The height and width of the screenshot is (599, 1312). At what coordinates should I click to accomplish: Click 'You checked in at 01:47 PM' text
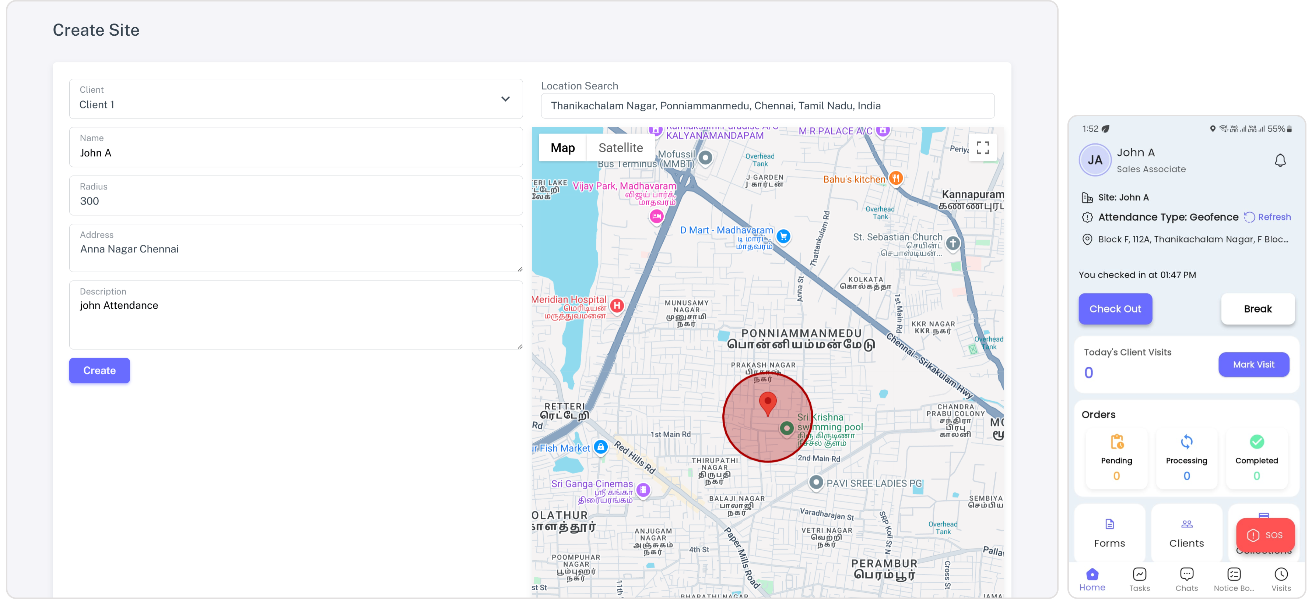pos(1137,275)
